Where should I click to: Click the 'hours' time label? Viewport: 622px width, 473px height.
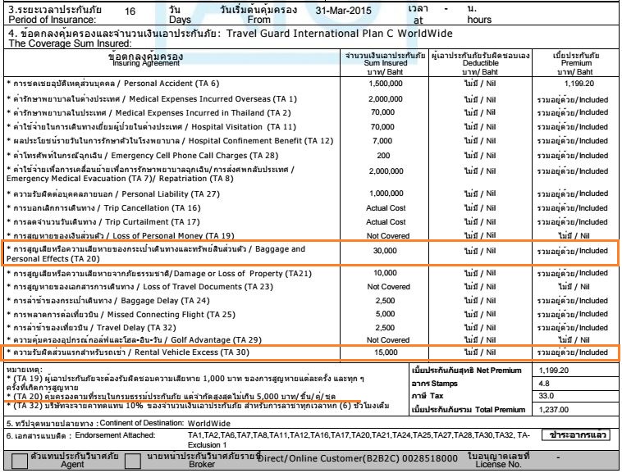(478, 20)
